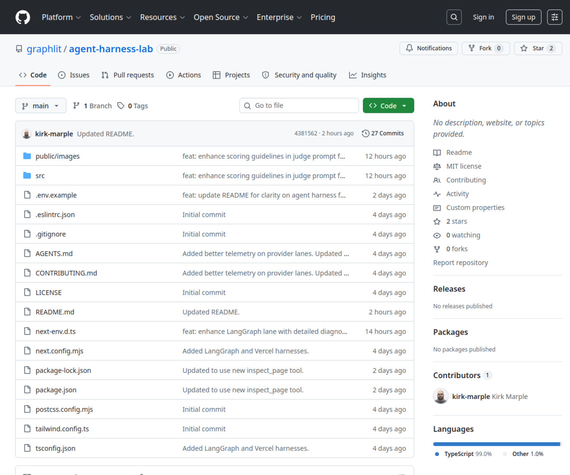Switch to the Insights tab

tap(368, 75)
